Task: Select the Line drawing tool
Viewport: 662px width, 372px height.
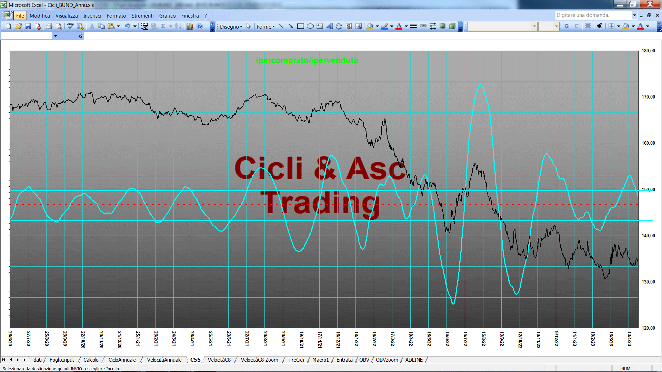Action: pyautogui.click(x=281, y=26)
